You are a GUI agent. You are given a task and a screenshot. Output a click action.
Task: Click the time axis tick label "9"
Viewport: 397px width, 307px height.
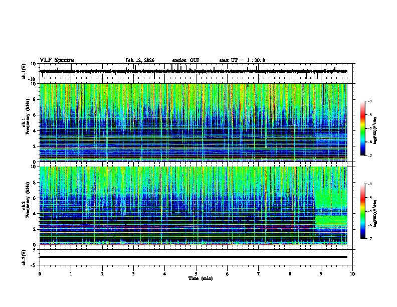(321, 274)
